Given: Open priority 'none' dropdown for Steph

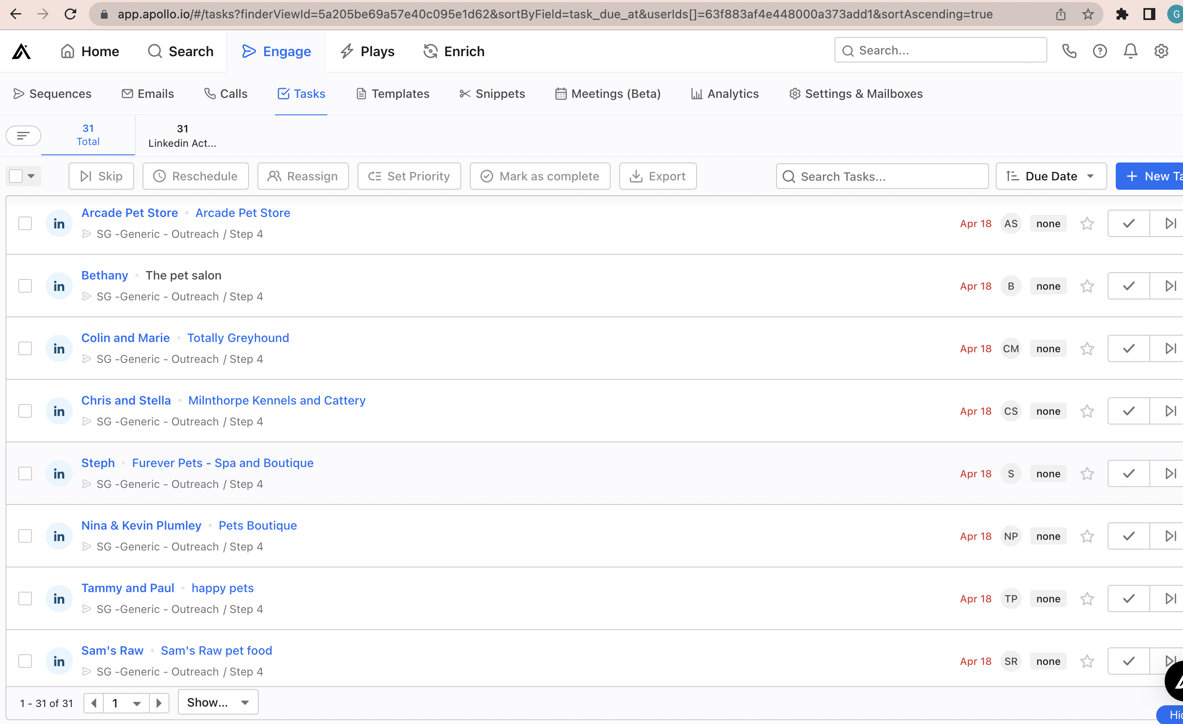Looking at the screenshot, I should (1048, 473).
